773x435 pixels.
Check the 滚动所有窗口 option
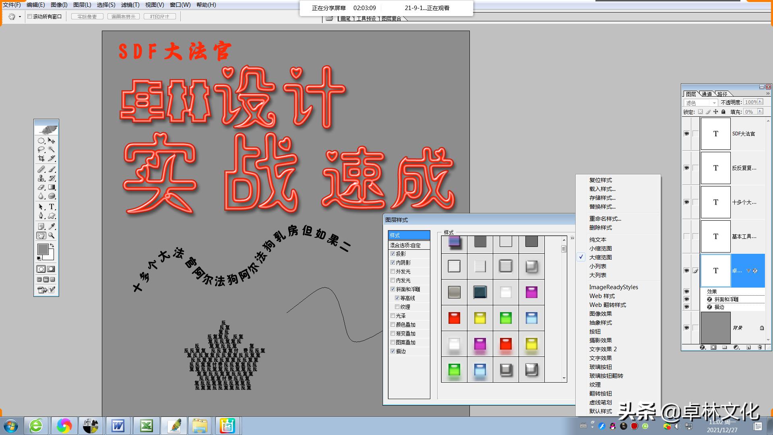coord(29,17)
